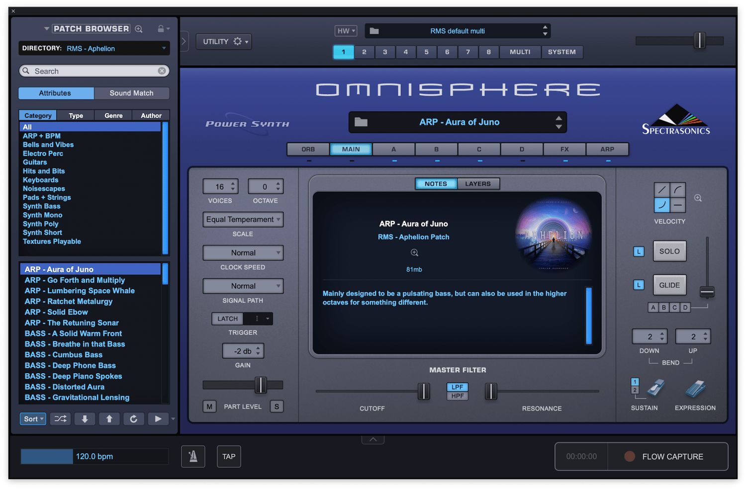Open the UTILITY gear menu

224,41
